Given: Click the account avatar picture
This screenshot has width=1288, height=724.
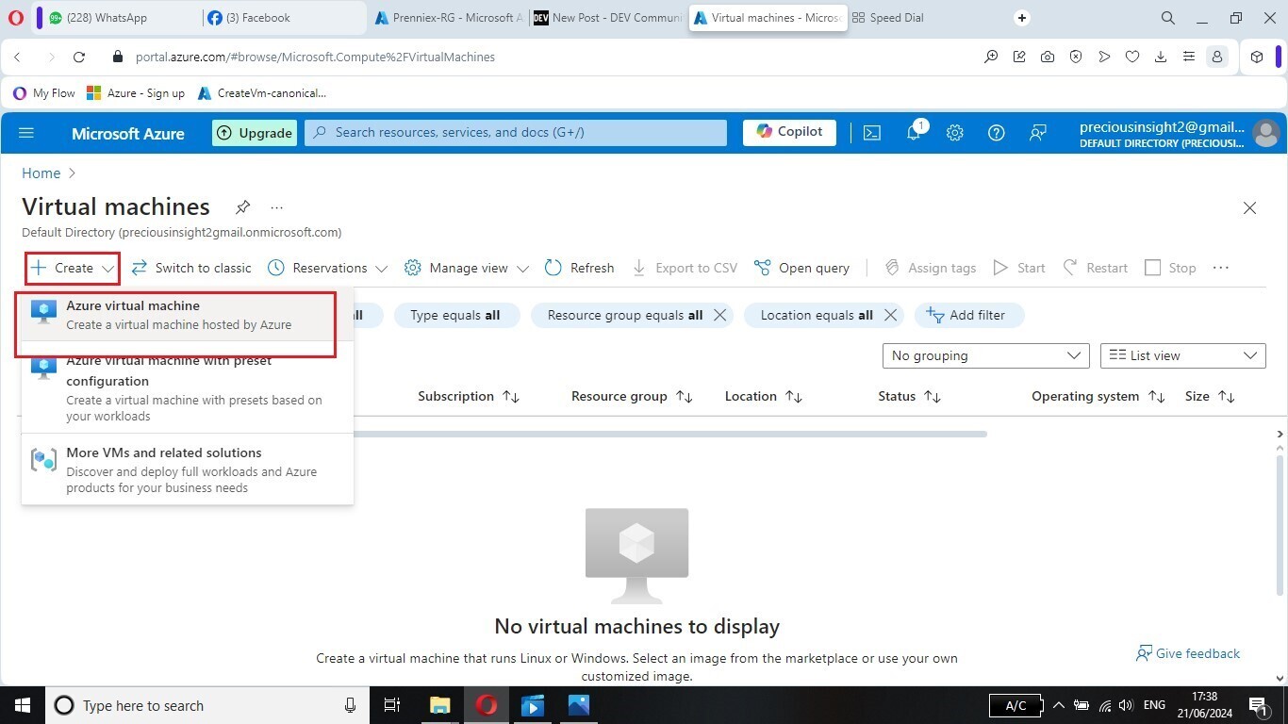Looking at the screenshot, I should coord(1264,133).
